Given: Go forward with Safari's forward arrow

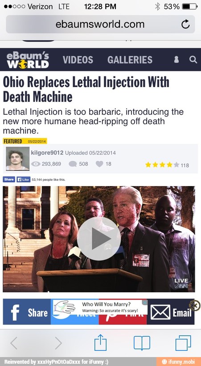Looking at the screenshot, I should point(58,343).
